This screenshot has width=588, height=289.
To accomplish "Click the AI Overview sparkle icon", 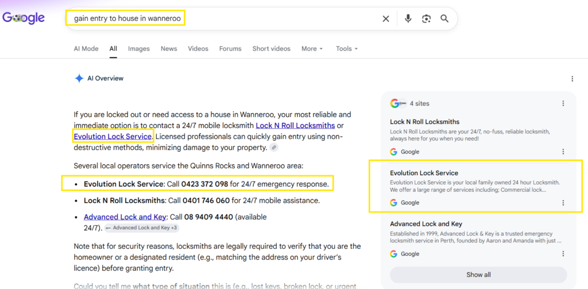I will pos(79,79).
